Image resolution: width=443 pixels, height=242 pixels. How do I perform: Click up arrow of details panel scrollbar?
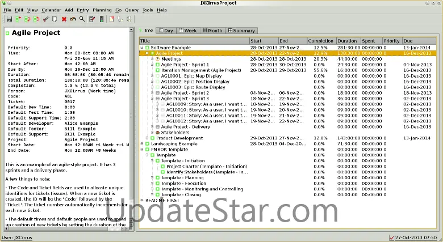[131, 29]
